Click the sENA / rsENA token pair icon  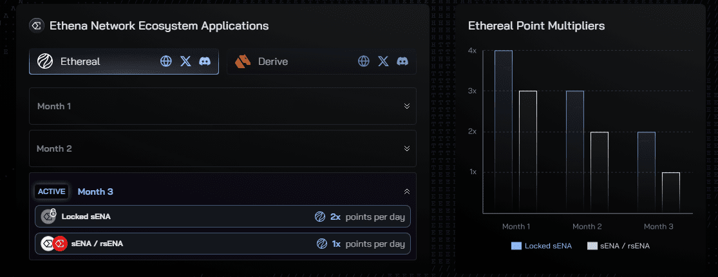pyautogui.click(x=53, y=244)
